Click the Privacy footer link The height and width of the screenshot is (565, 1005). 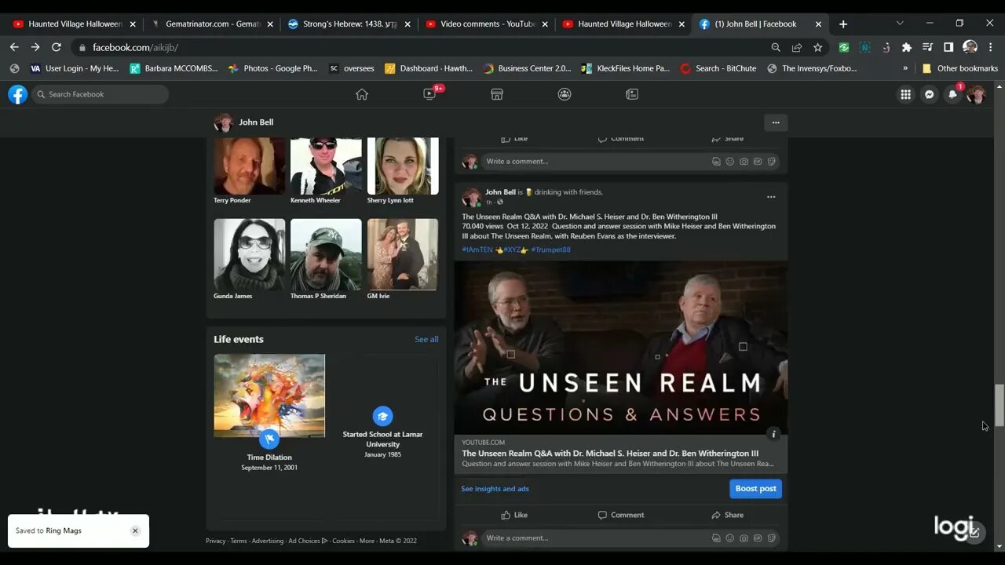click(x=216, y=541)
